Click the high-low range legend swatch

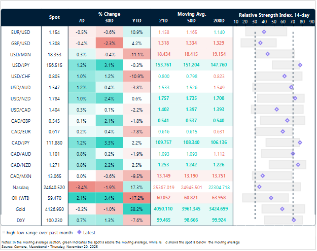(x=5, y=232)
